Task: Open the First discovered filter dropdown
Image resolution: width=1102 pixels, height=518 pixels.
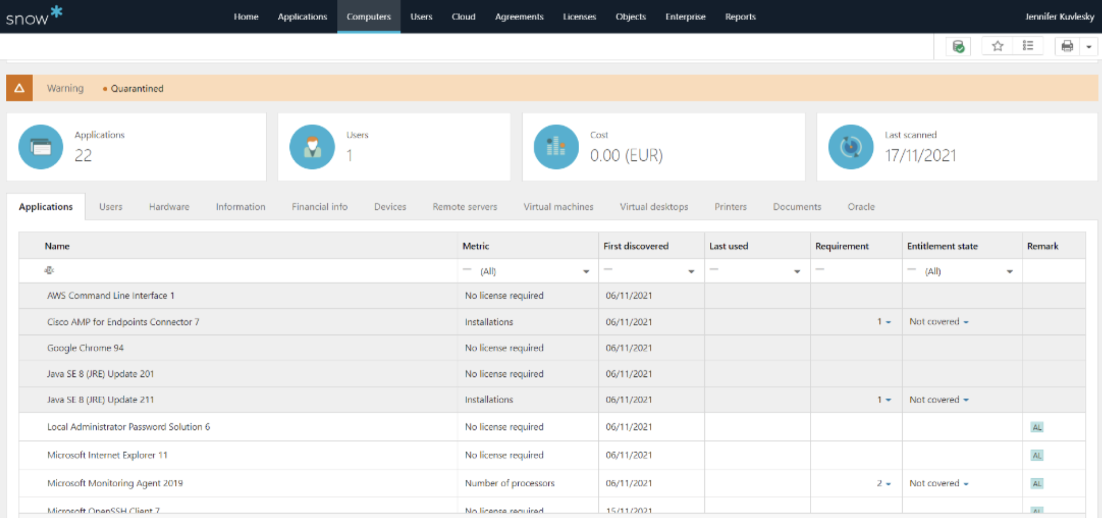Action: pos(691,272)
